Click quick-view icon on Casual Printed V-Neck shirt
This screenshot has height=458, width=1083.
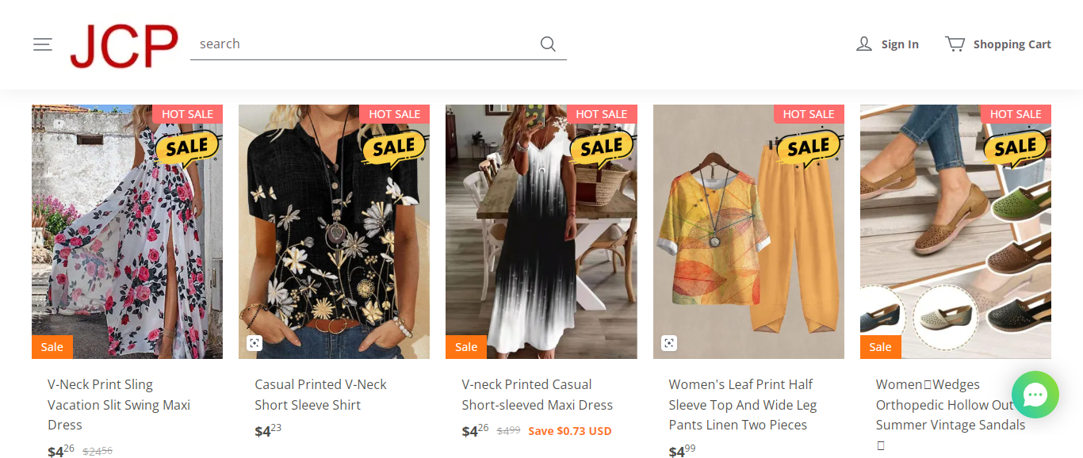click(x=254, y=343)
